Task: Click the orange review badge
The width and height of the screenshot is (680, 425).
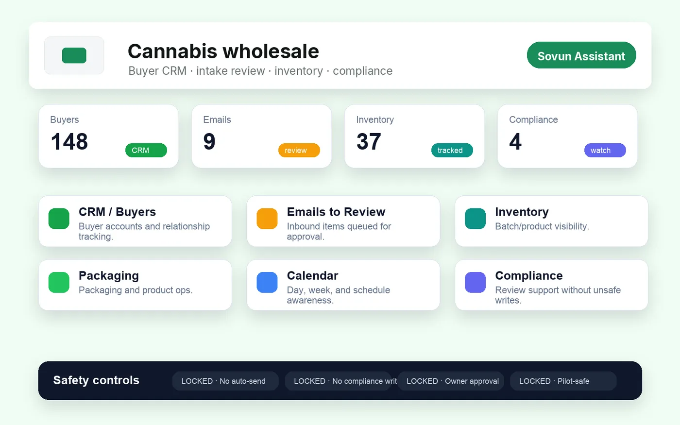Action: [299, 151]
